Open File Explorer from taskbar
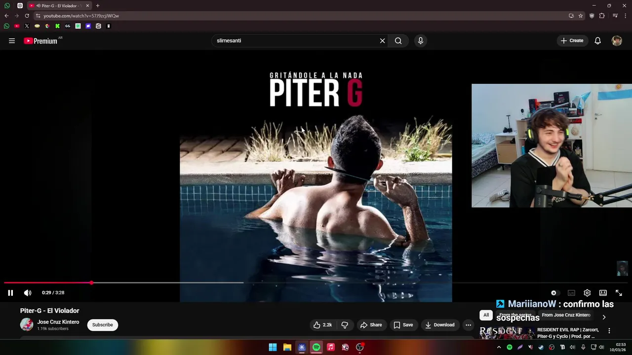 (287, 347)
